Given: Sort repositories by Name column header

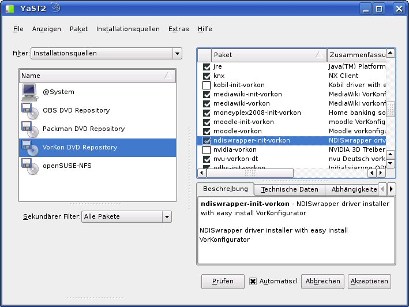Looking at the screenshot, I should tap(97, 76).
